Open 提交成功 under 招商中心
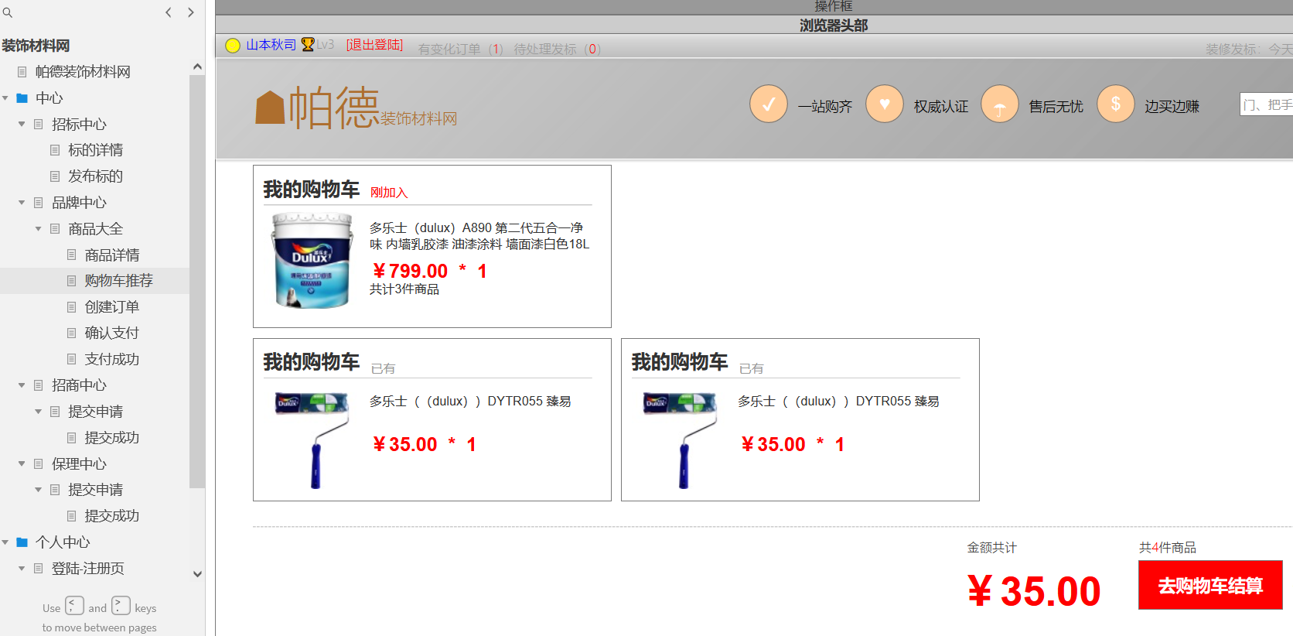The height and width of the screenshot is (636, 1293). (x=112, y=438)
